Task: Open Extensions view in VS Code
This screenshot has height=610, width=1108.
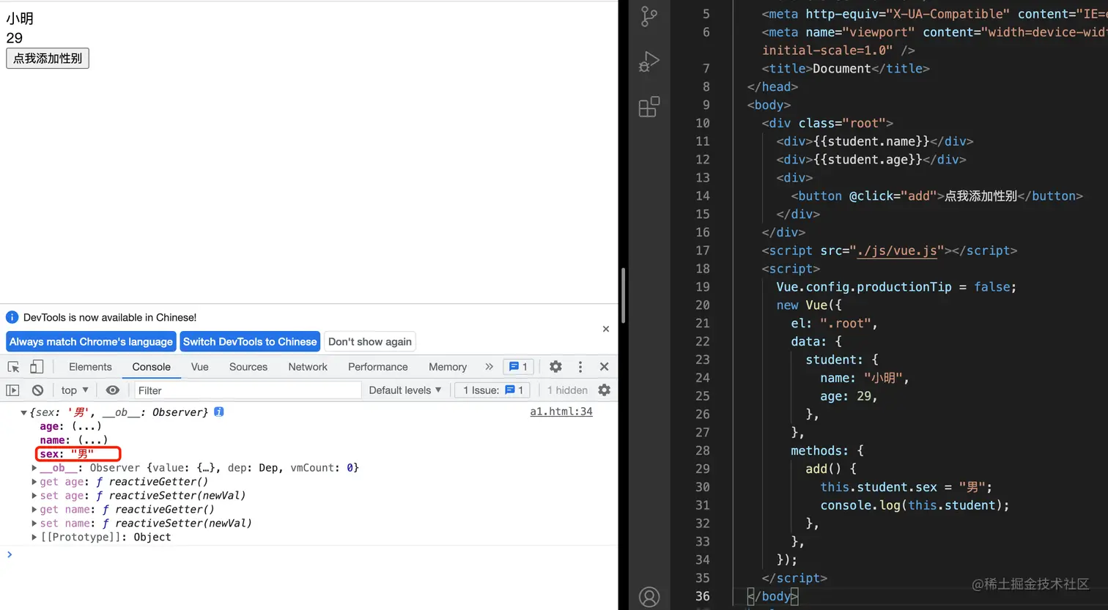Action: 649,107
